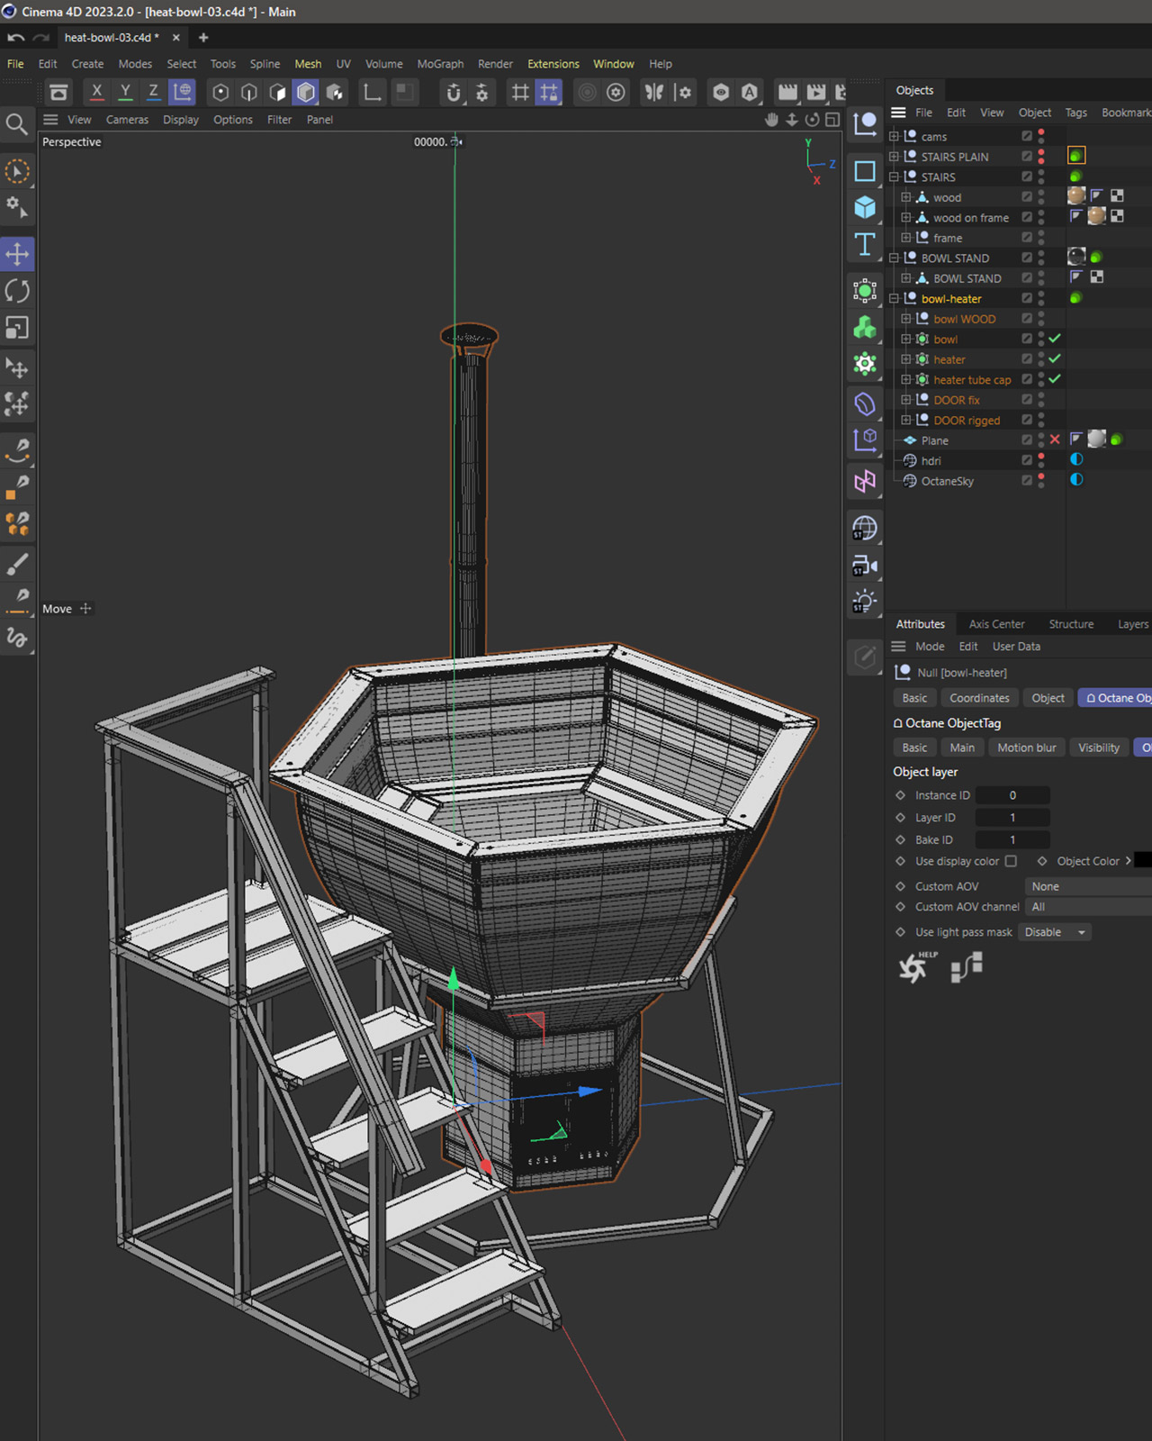The image size is (1152, 1441).
Task: Select the Move tool in left toolbar
Action: [x=17, y=254]
